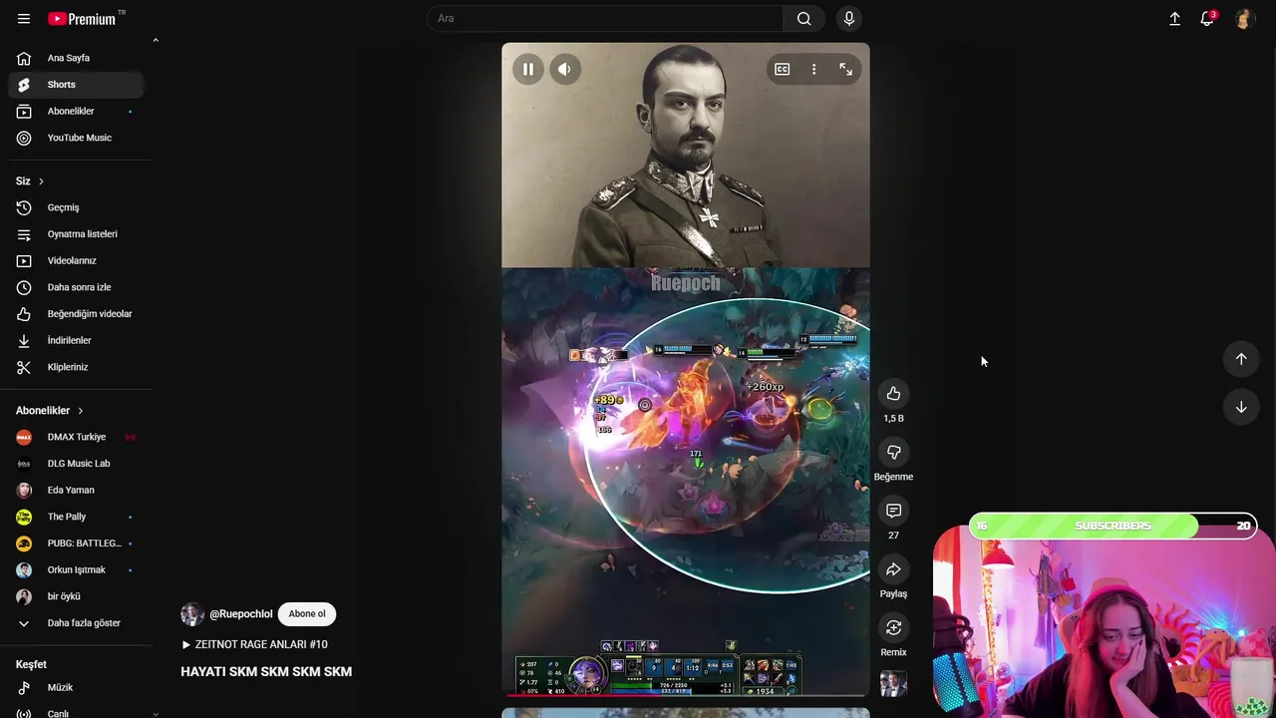Expand Daha fazla göster
This screenshot has height=718, width=1276.
[x=76, y=623]
